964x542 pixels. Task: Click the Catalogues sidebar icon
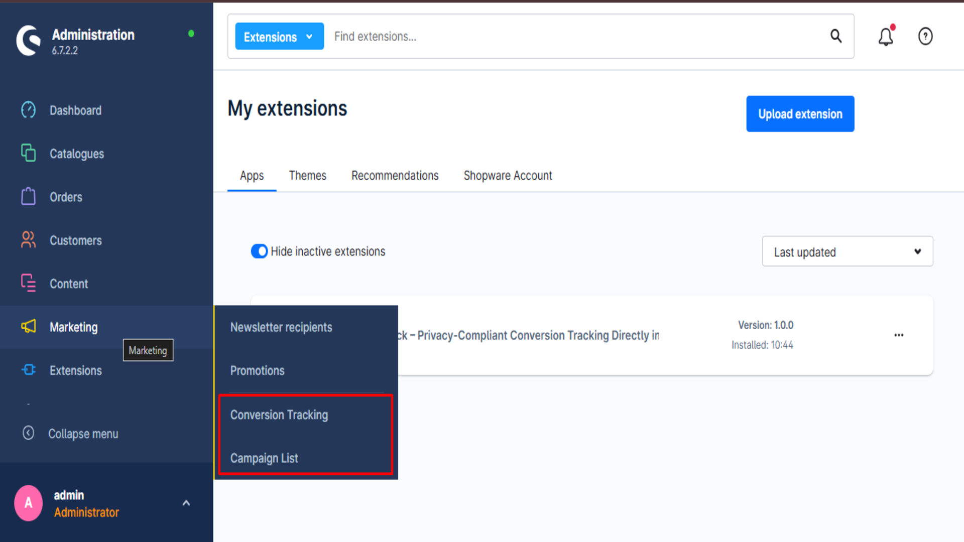pyautogui.click(x=29, y=153)
